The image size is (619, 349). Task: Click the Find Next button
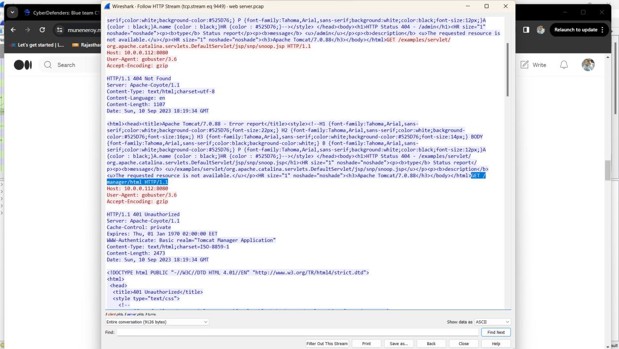pos(496,332)
